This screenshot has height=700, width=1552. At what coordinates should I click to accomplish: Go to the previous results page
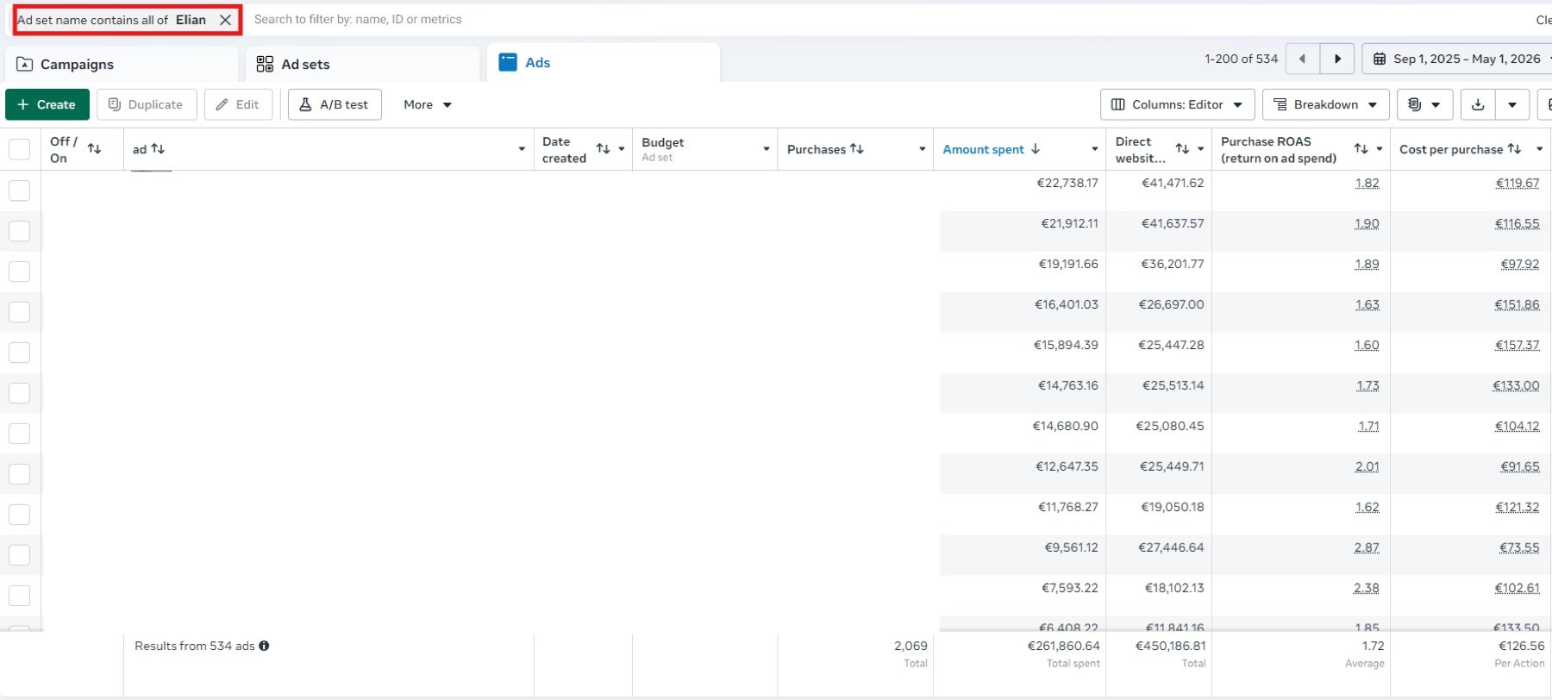(1302, 59)
